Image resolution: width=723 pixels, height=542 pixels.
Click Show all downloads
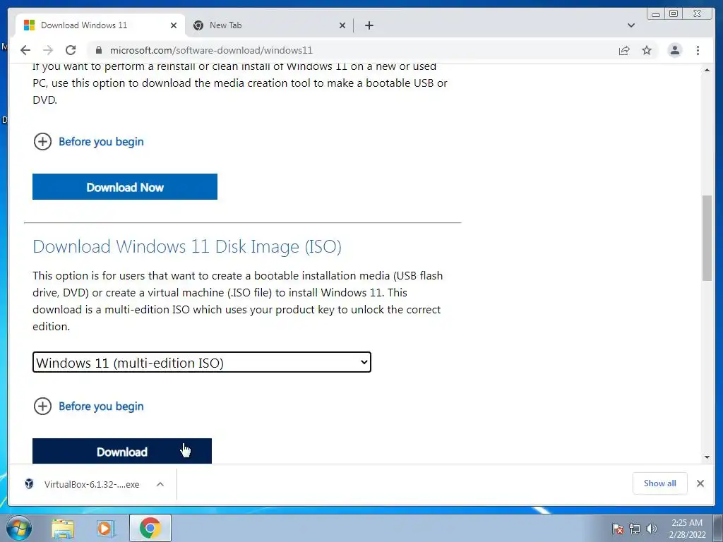point(660,483)
